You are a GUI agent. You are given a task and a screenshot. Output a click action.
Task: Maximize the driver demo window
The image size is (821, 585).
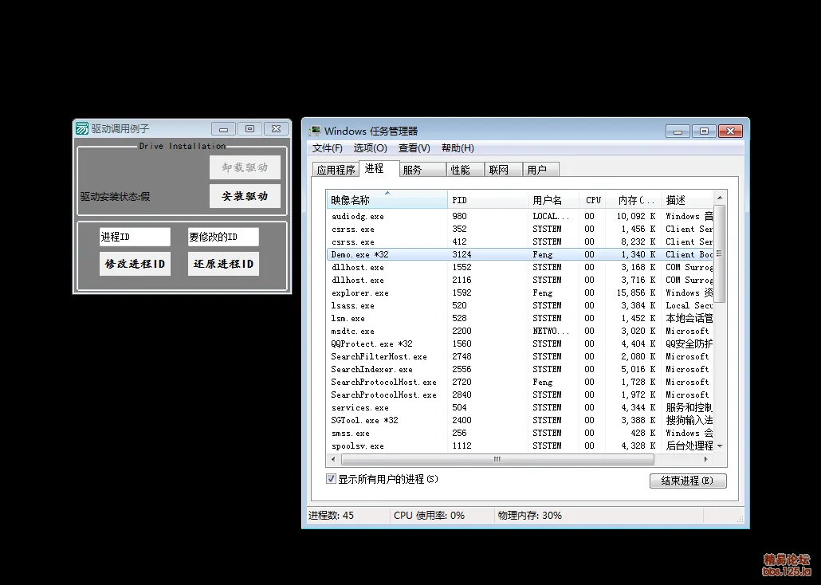(249, 128)
